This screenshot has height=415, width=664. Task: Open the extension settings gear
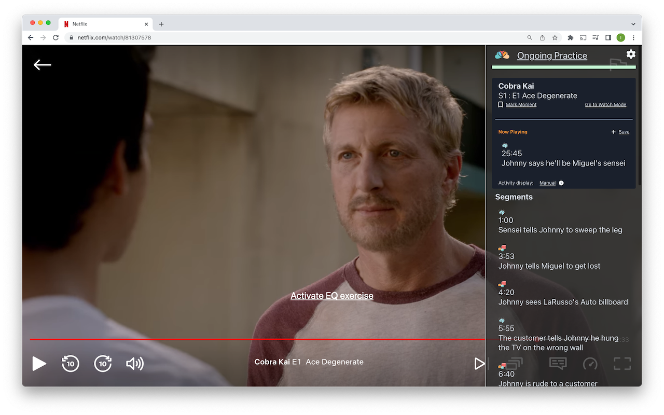point(630,54)
